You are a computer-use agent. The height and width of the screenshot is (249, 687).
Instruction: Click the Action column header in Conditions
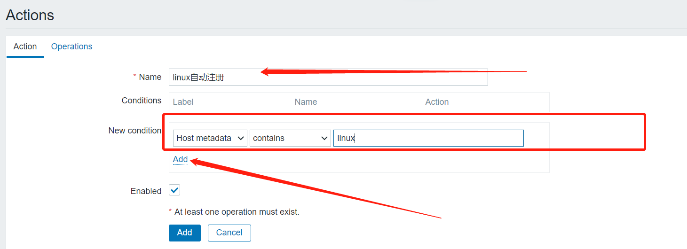click(x=437, y=102)
